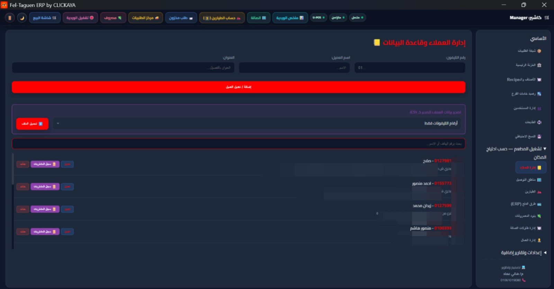Click the address input field
Viewport: 554px width, 289px height.
click(123, 67)
